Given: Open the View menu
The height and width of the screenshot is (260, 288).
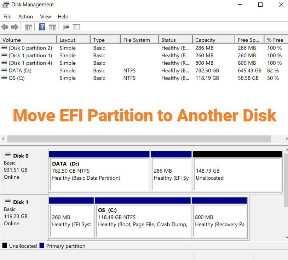Looking at the screenshot, I should pos(45,17).
